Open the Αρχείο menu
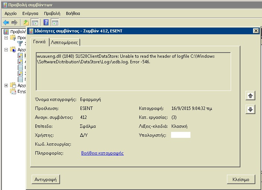This screenshot has height=190, width=262. 10,13
